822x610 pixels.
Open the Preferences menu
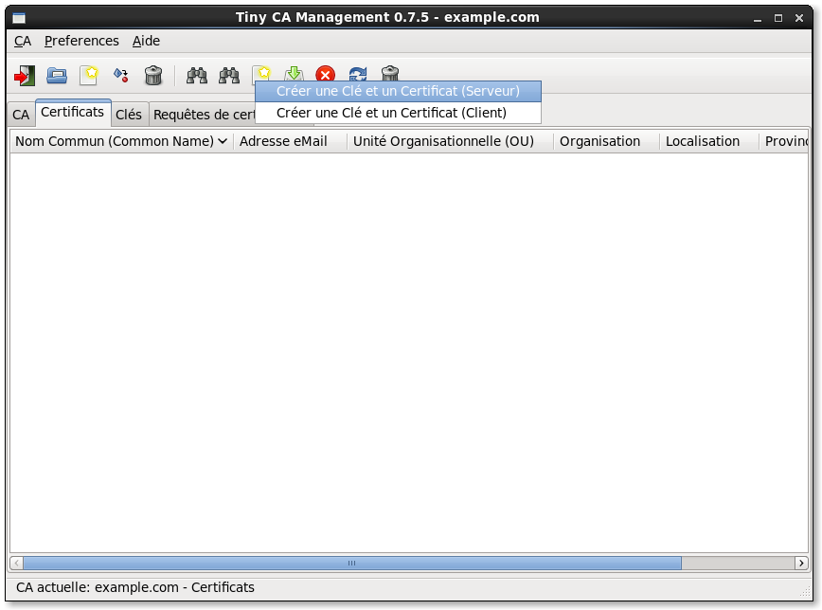click(x=81, y=41)
